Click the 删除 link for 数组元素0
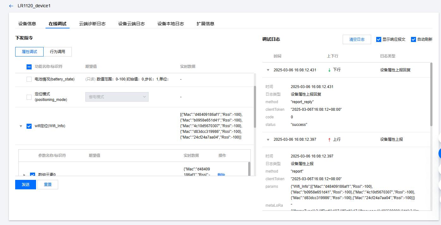This screenshot has width=441, height=225. [221, 175]
